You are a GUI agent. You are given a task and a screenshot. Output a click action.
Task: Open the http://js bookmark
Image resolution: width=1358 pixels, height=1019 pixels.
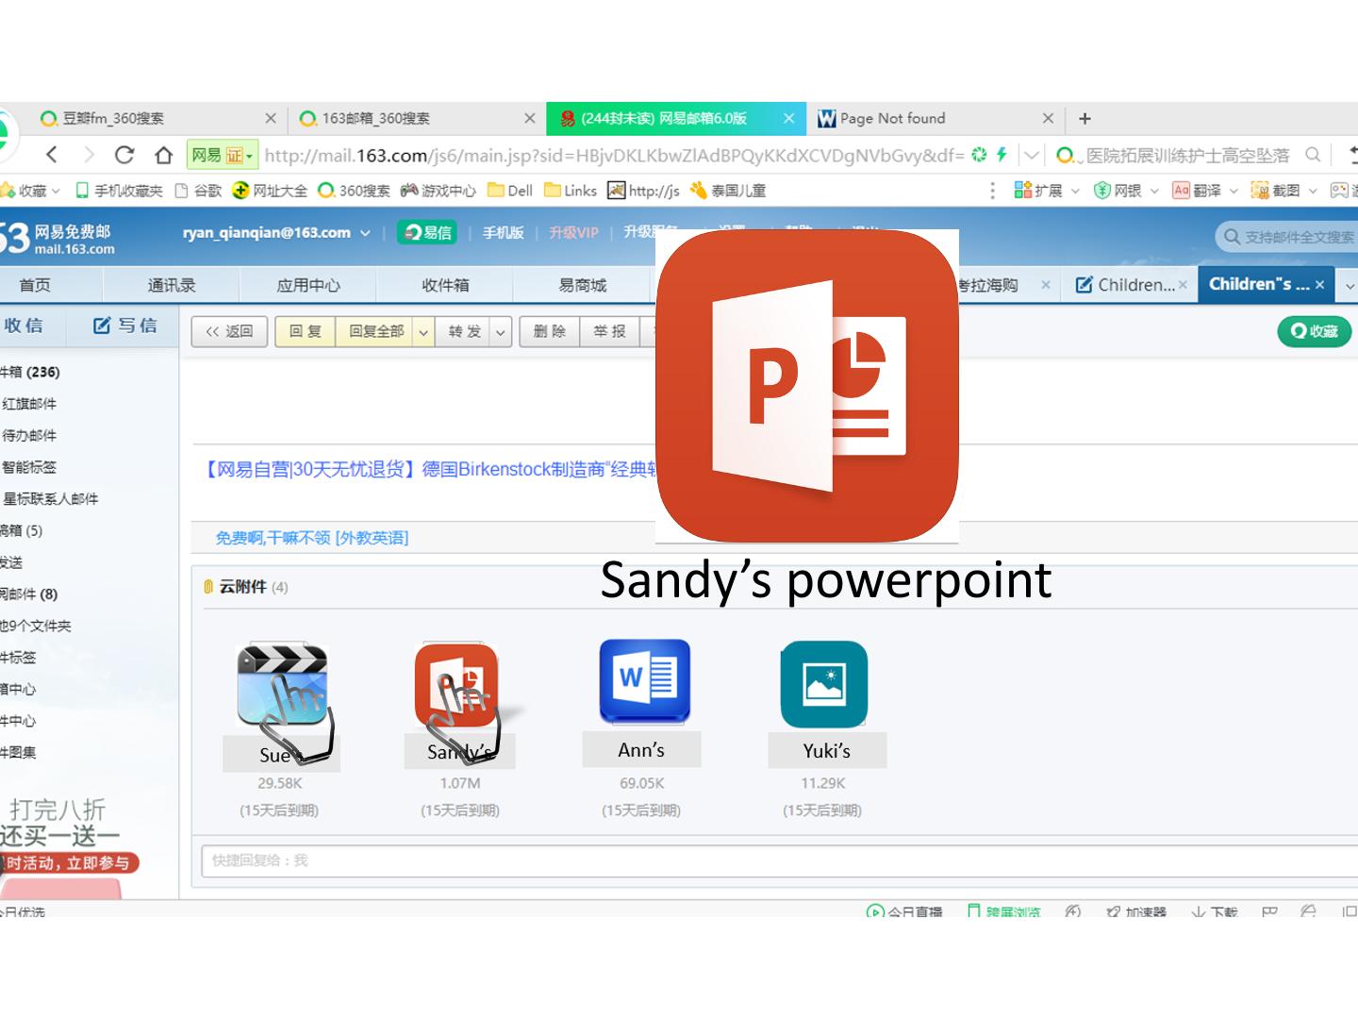[x=643, y=191]
